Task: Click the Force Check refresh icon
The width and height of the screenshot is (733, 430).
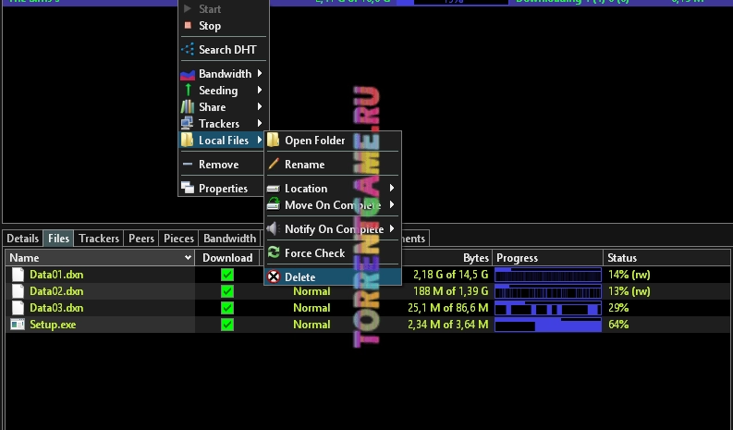Action: click(274, 252)
